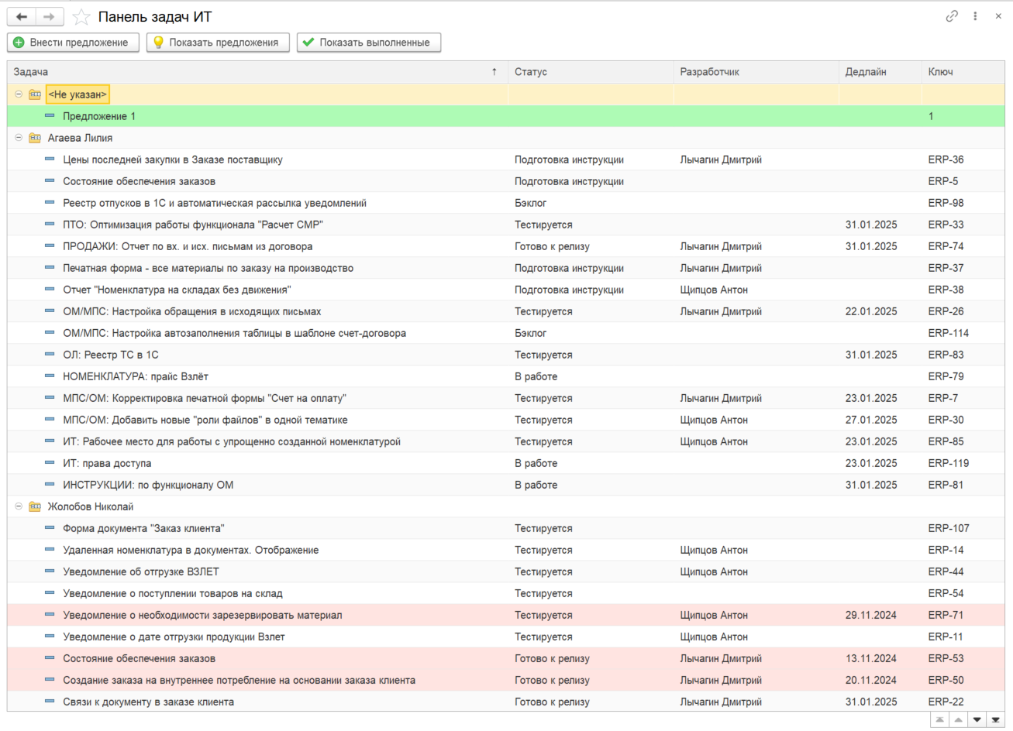
Task: Open the three-dot more options menu
Action: click(975, 16)
